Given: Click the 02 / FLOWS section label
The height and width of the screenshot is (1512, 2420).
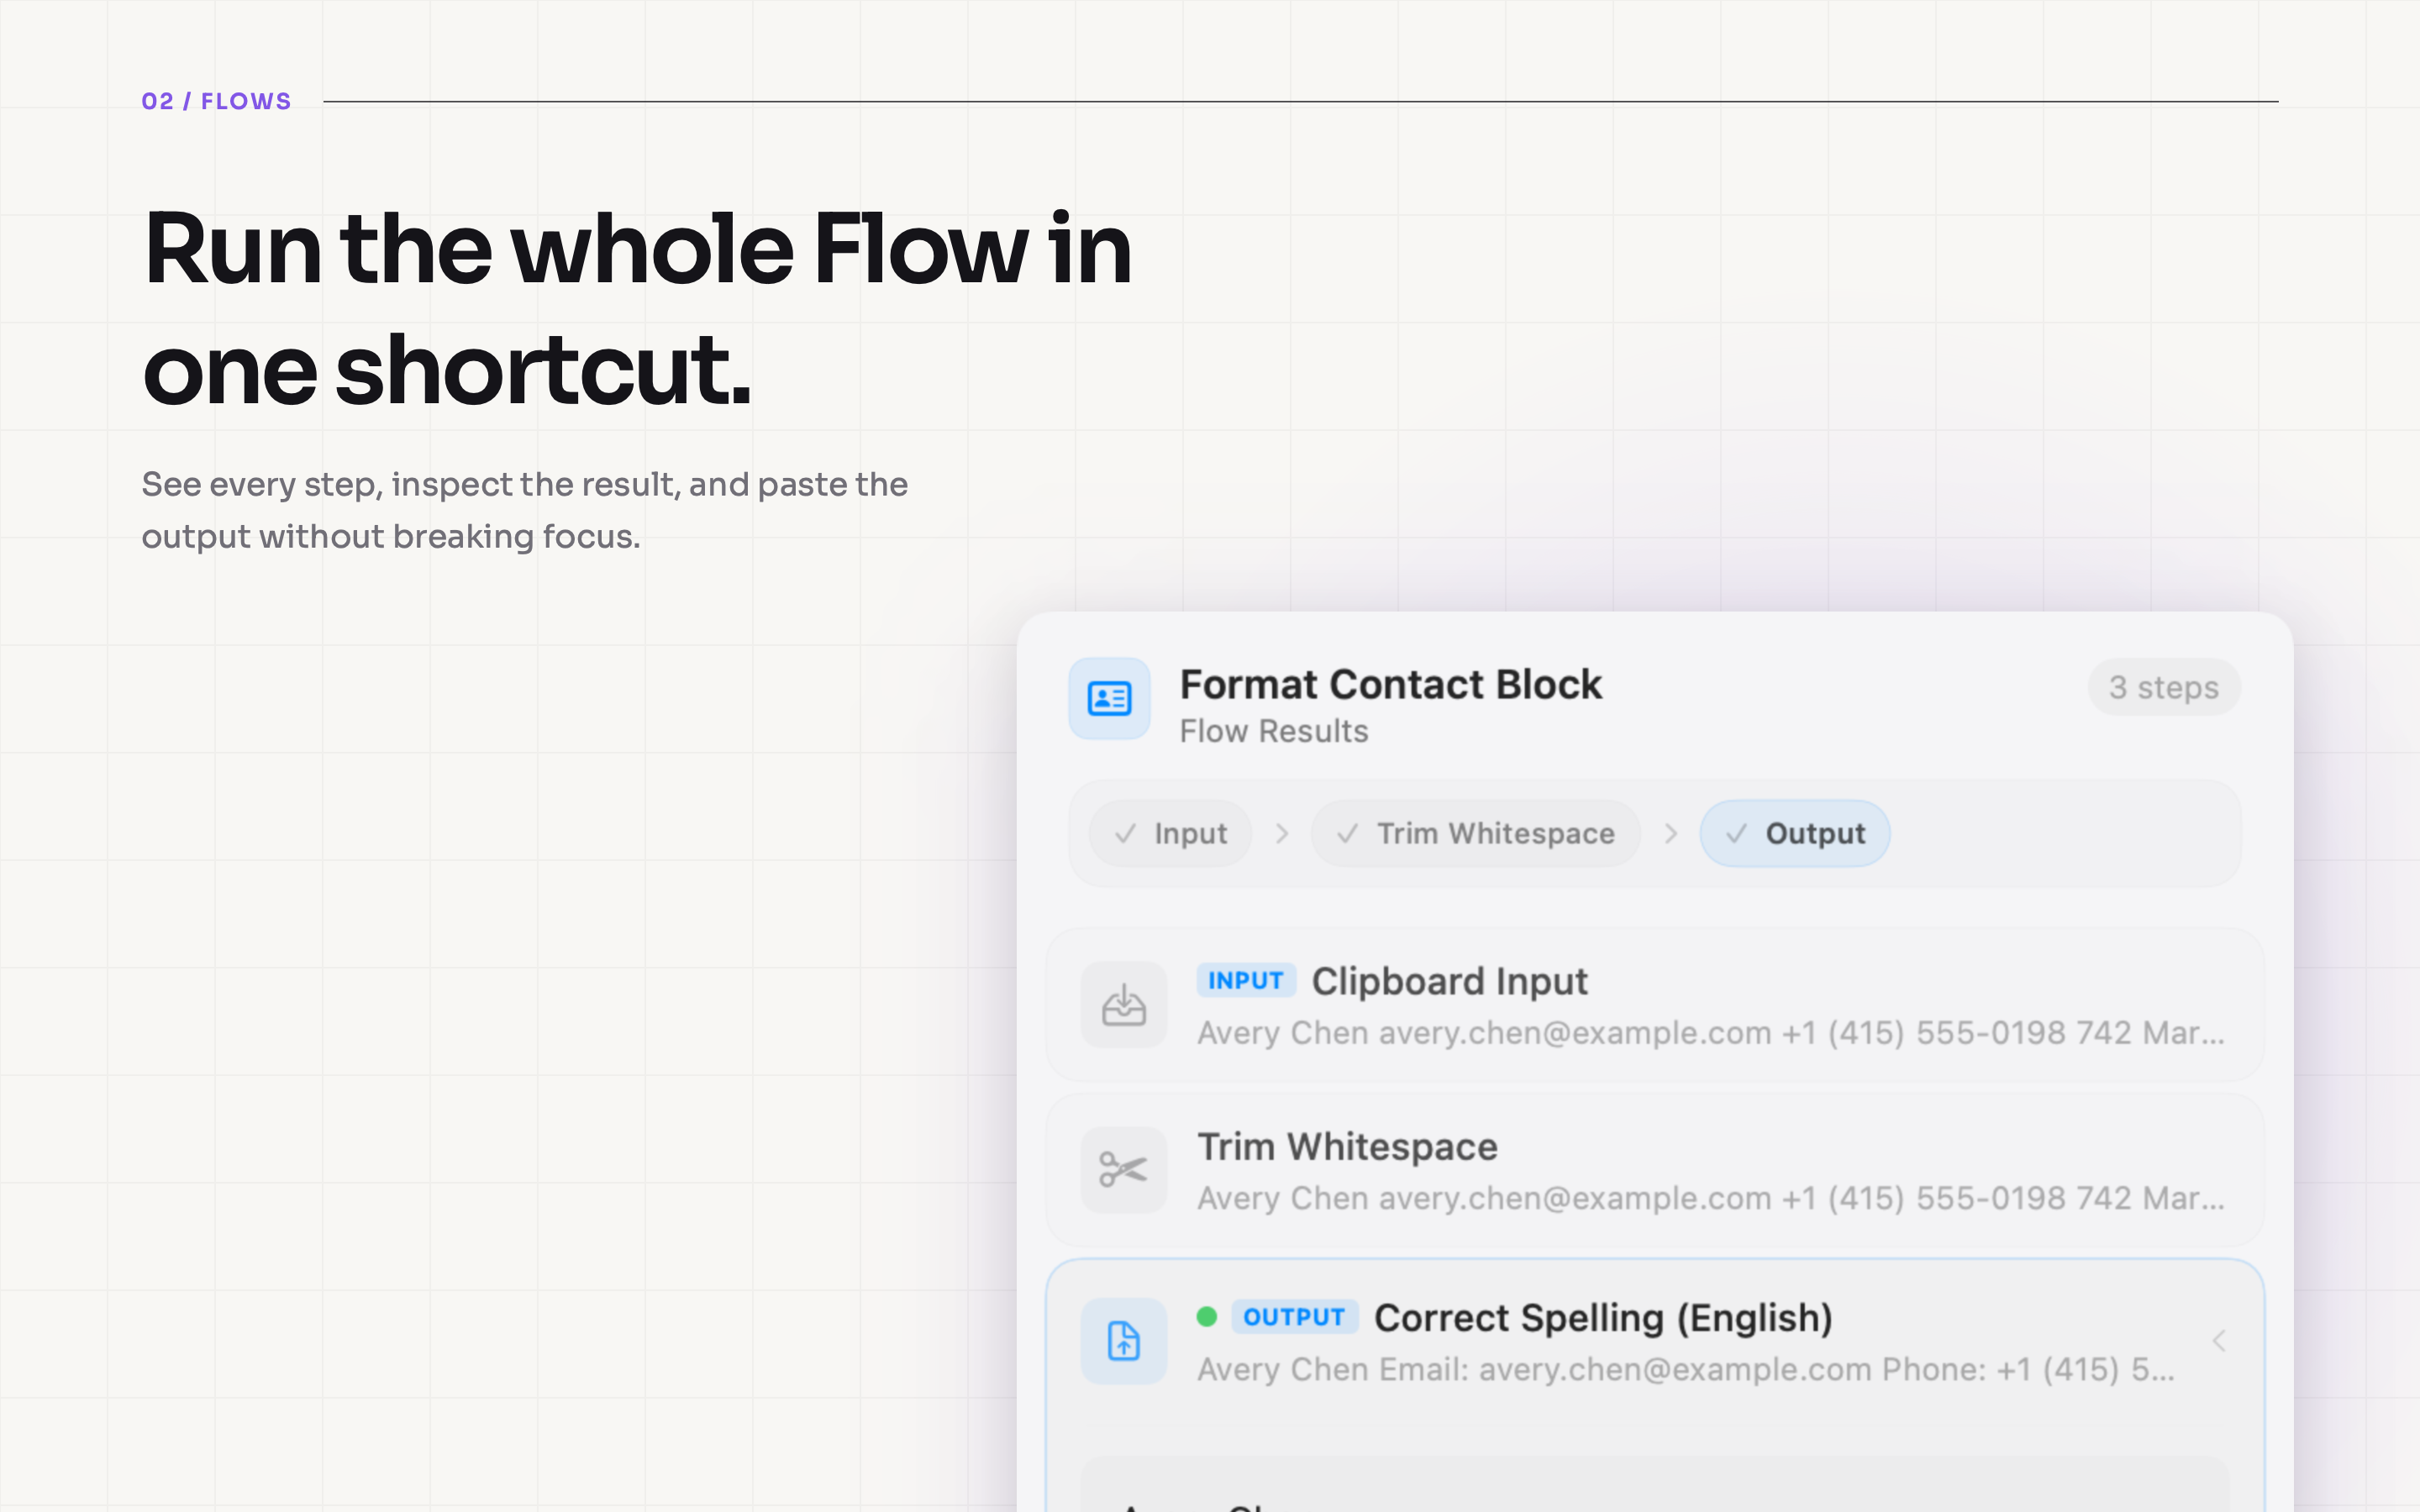Looking at the screenshot, I should point(216,101).
